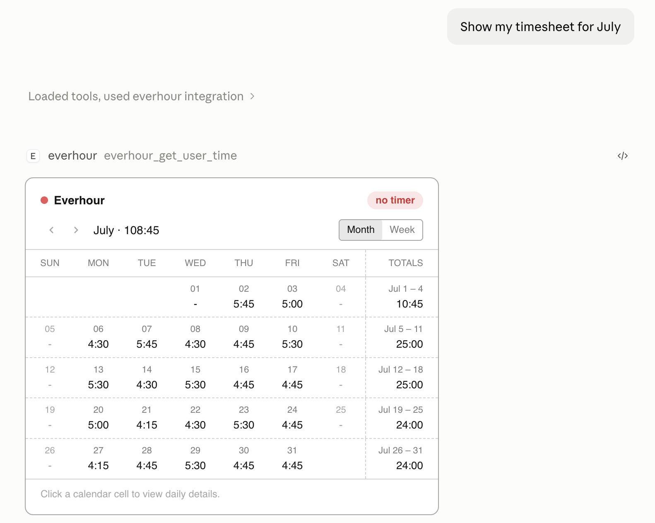655x523 pixels.
Task: Open July 19 Sunday cell
Action: pos(50,418)
